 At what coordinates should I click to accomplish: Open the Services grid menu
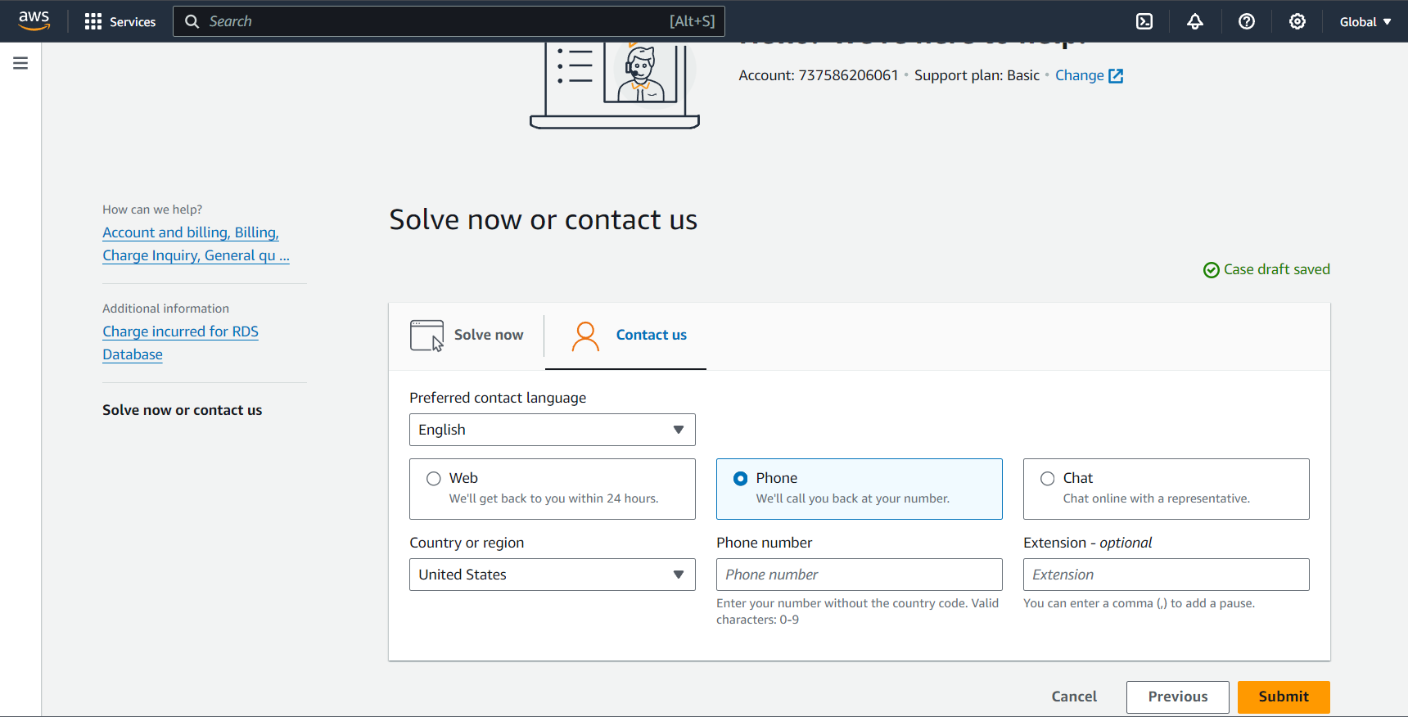93,21
